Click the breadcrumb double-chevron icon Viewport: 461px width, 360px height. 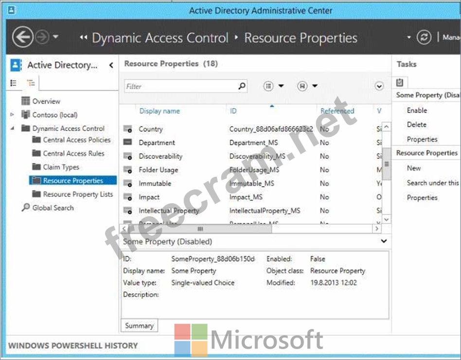pos(84,37)
